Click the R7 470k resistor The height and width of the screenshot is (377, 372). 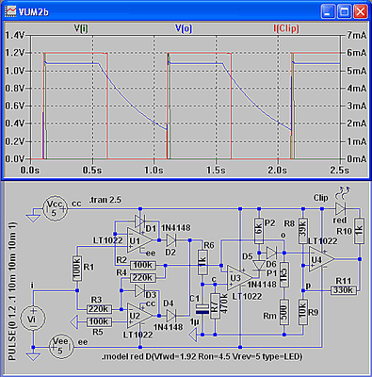pos(215,306)
